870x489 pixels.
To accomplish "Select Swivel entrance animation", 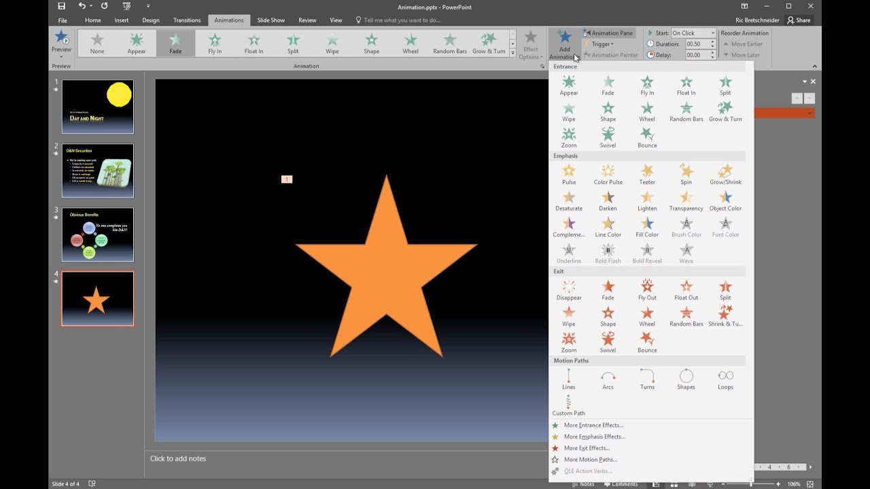I will pyautogui.click(x=608, y=137).
